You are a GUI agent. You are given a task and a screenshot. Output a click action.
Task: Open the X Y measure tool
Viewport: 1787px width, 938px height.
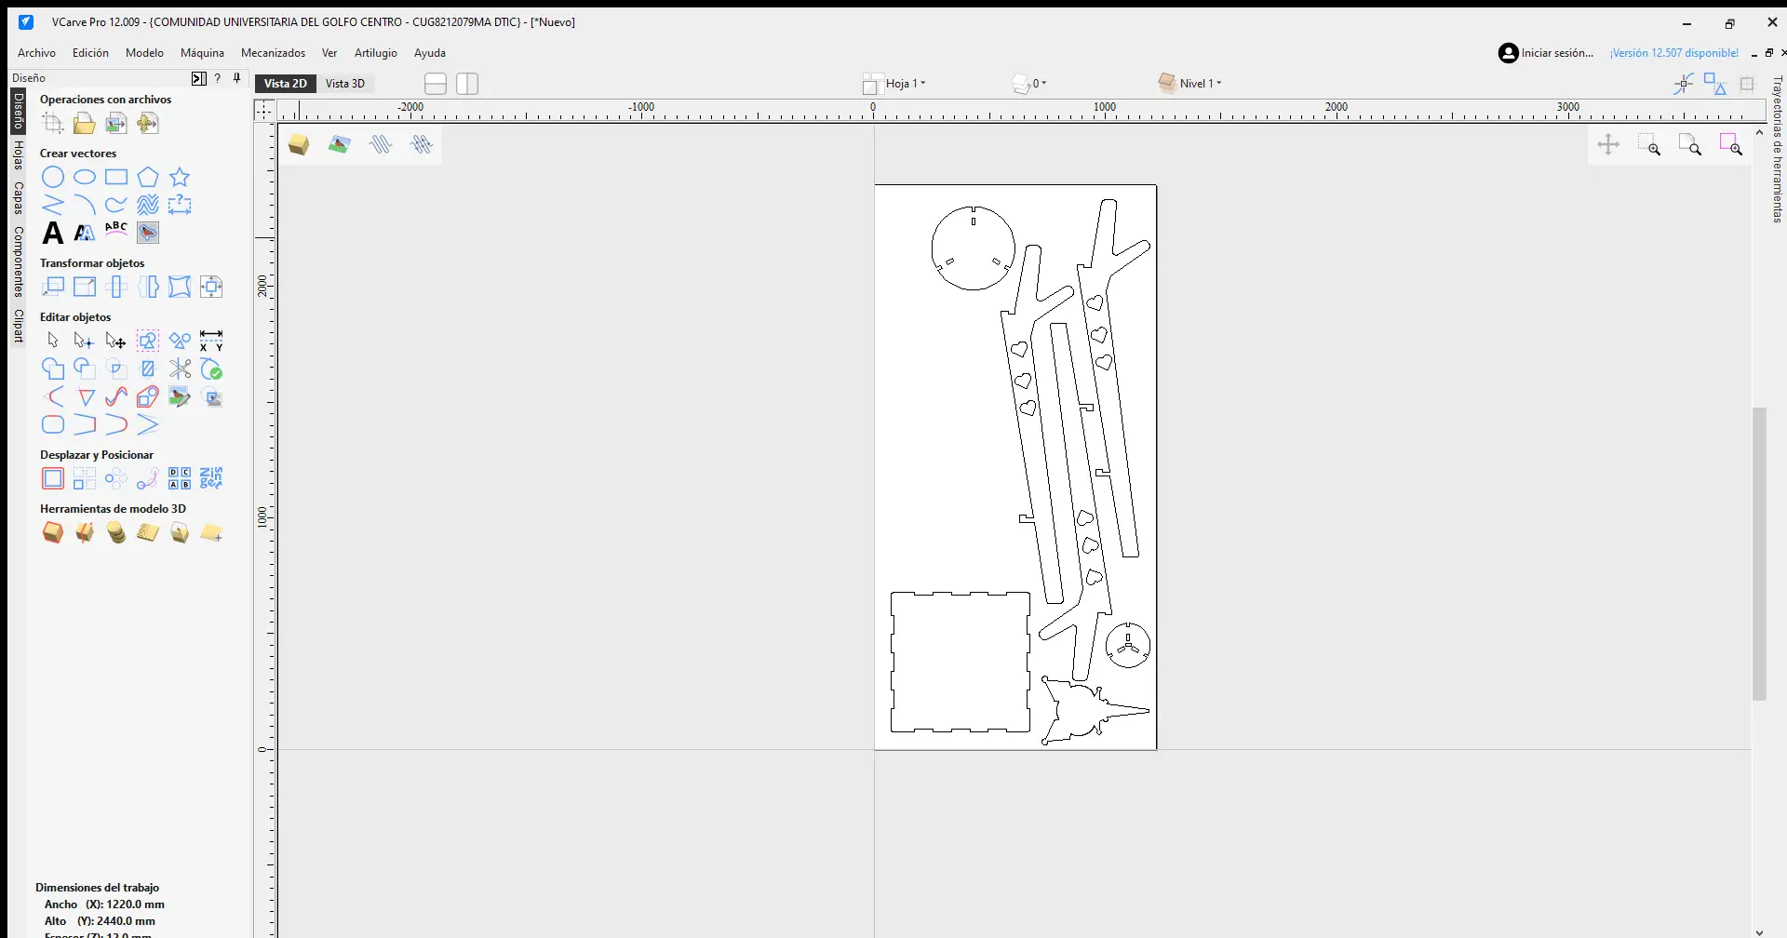click(211, 341)
